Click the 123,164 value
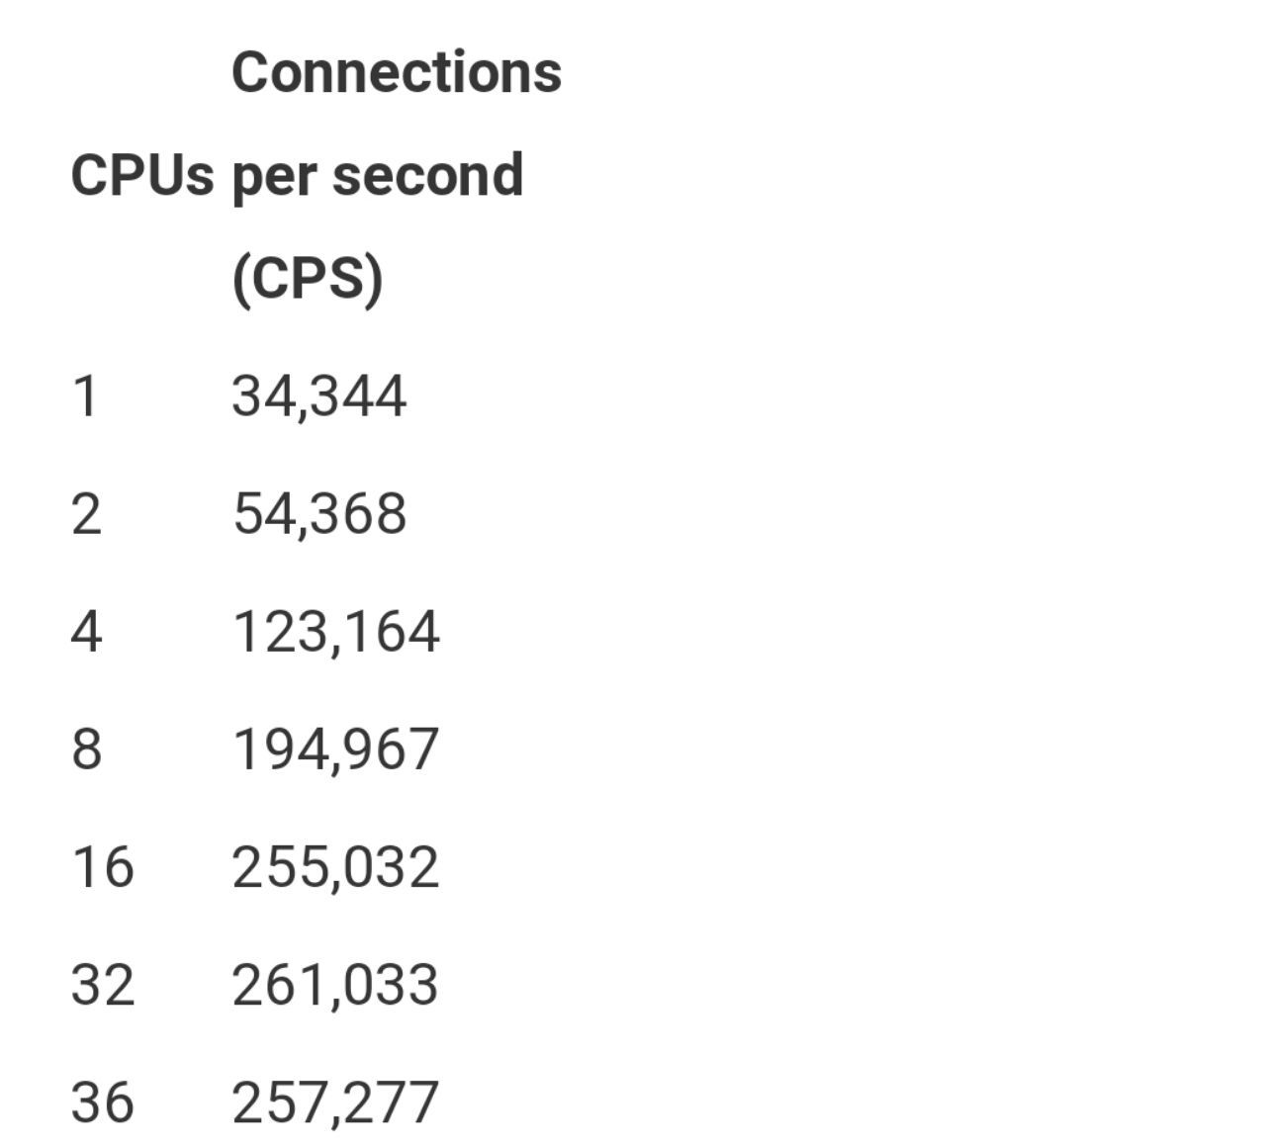The height and width of the screenshot is (1147, 1266). coord(335,632)
